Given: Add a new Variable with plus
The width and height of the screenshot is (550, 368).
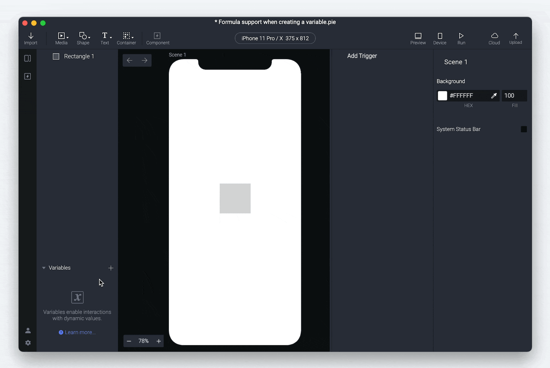Looking at the screenshot, I should pos(111,268).
